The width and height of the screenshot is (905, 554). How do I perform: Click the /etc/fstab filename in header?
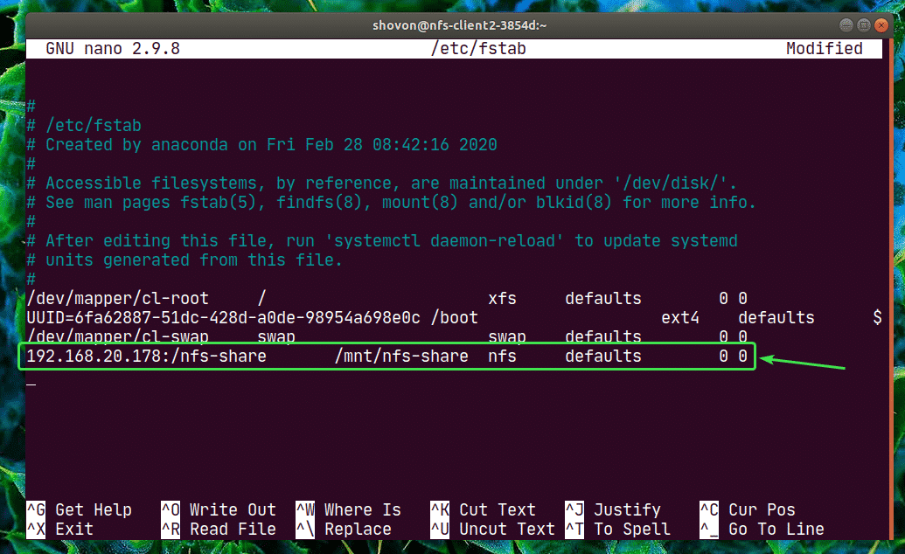click(x=478, y=48)
